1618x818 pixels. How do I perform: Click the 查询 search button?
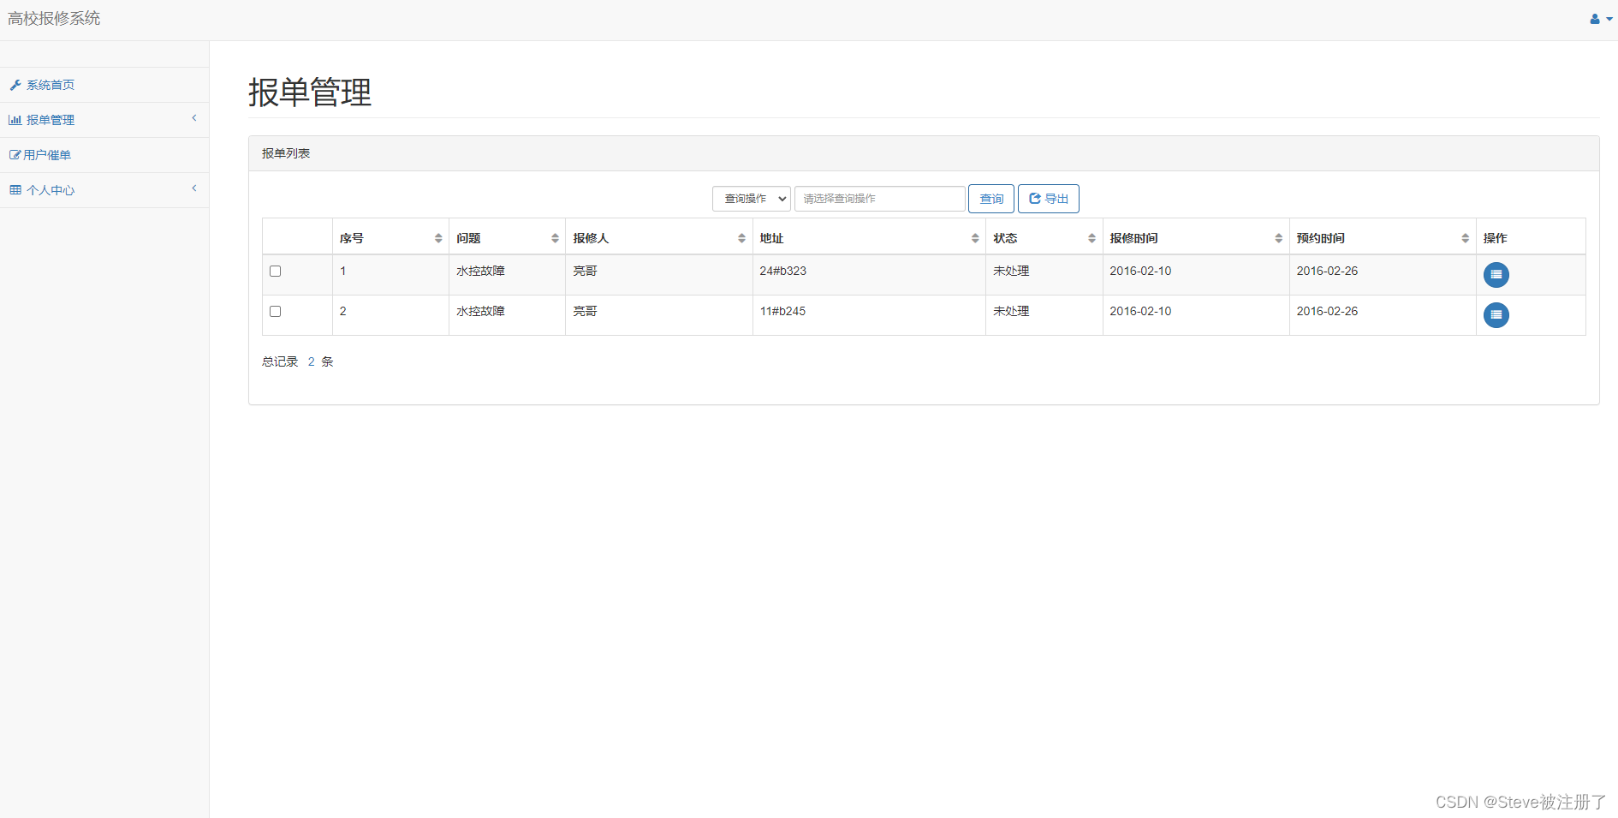(x=991, y=199)
